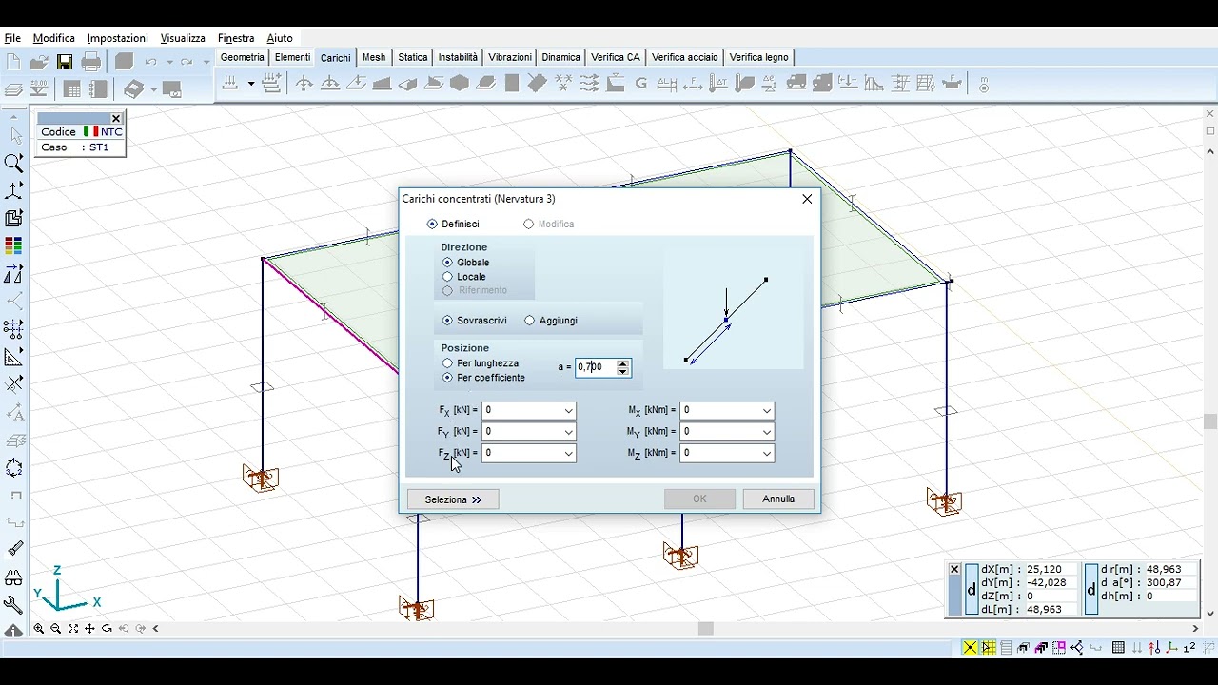Click the yellow grid snap icon in status bar
The image size is (1218, 685).
(989, 648)
